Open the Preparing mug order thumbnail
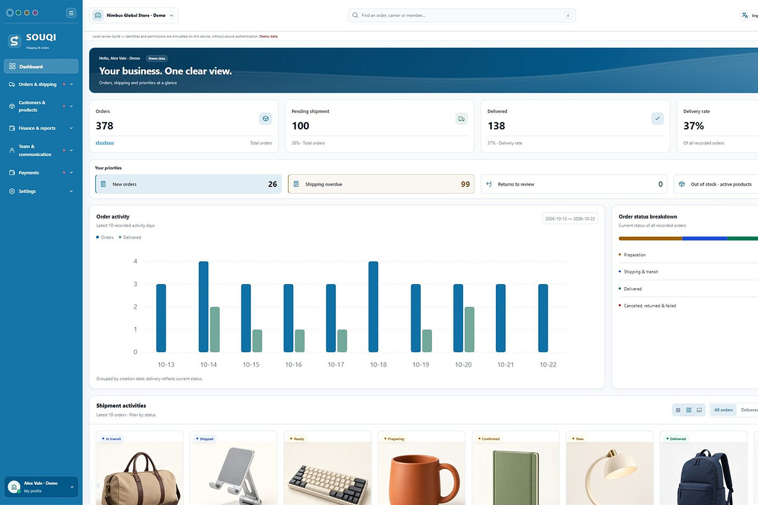This screenshot has height=505, width=758. tap(421, 473)
